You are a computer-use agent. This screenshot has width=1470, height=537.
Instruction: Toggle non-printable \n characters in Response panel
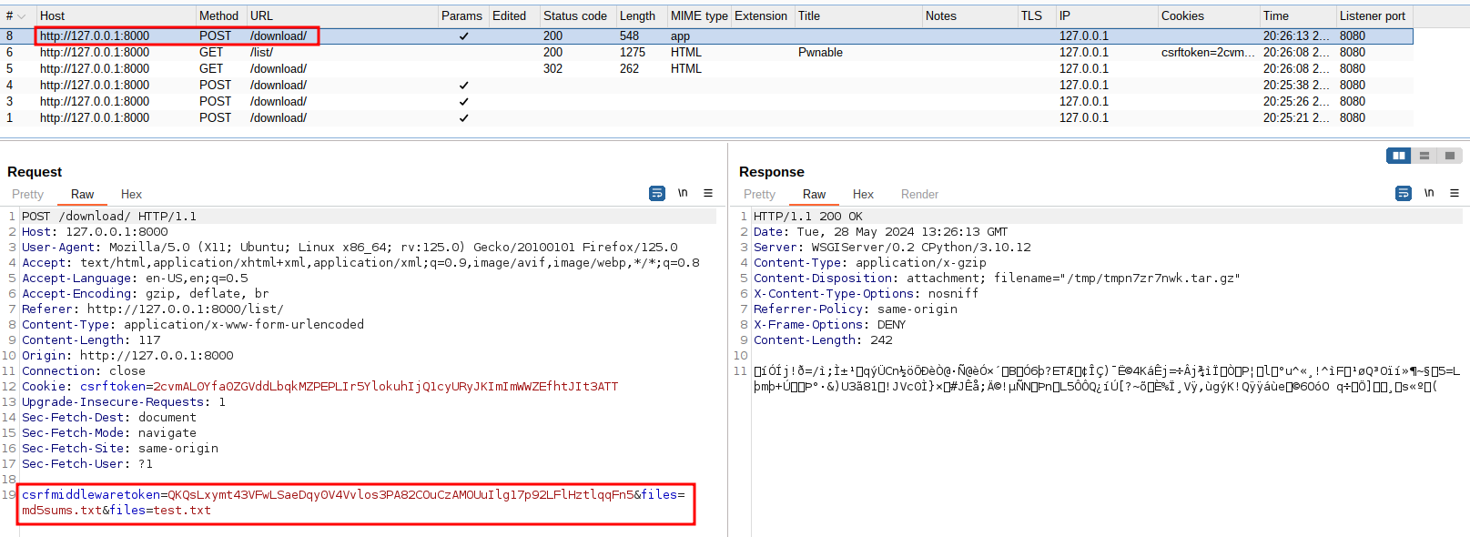1429,193
